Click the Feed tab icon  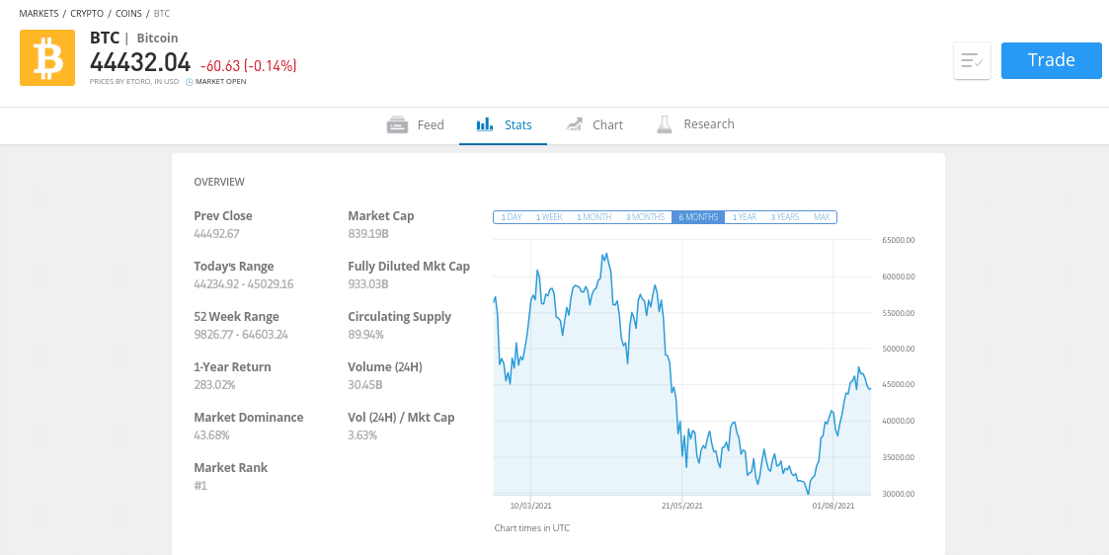(x=398, y=125)
